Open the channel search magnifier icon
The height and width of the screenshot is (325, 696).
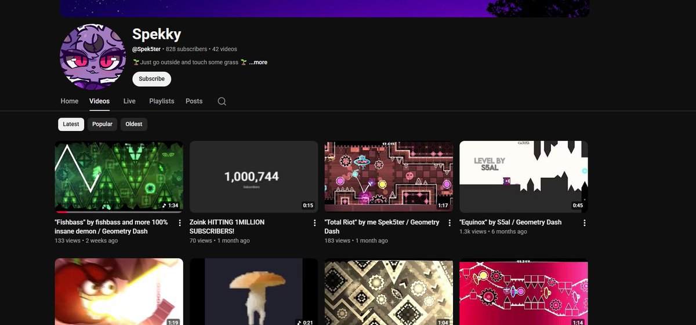(x=222, y=101)
